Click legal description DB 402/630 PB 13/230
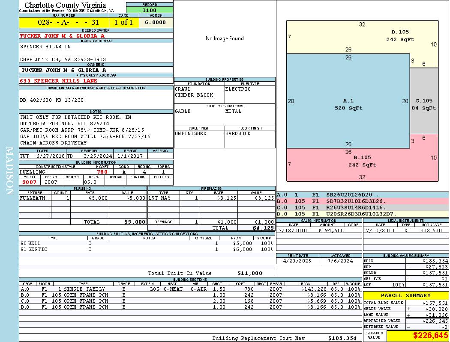The image size is (450, 342). pos(52,100)
